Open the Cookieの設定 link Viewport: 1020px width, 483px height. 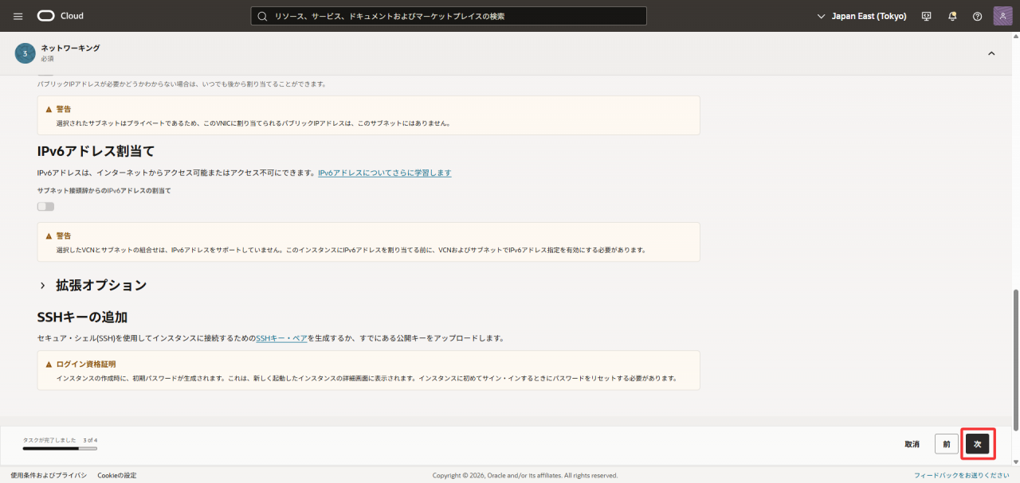(x=117, y=475)
